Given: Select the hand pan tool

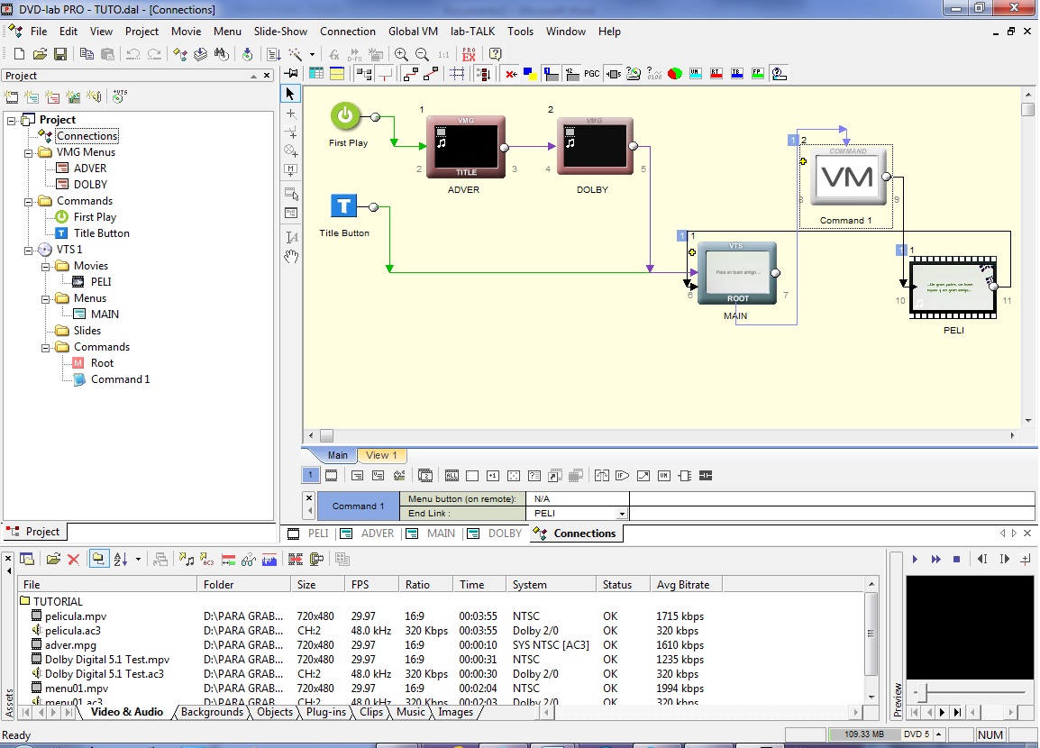Looking at the screenshot, I should pos(291,257).
